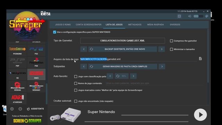
Task: Open the Emulationstation Gamelist.xml type dropdown
Action: (122, 41)
